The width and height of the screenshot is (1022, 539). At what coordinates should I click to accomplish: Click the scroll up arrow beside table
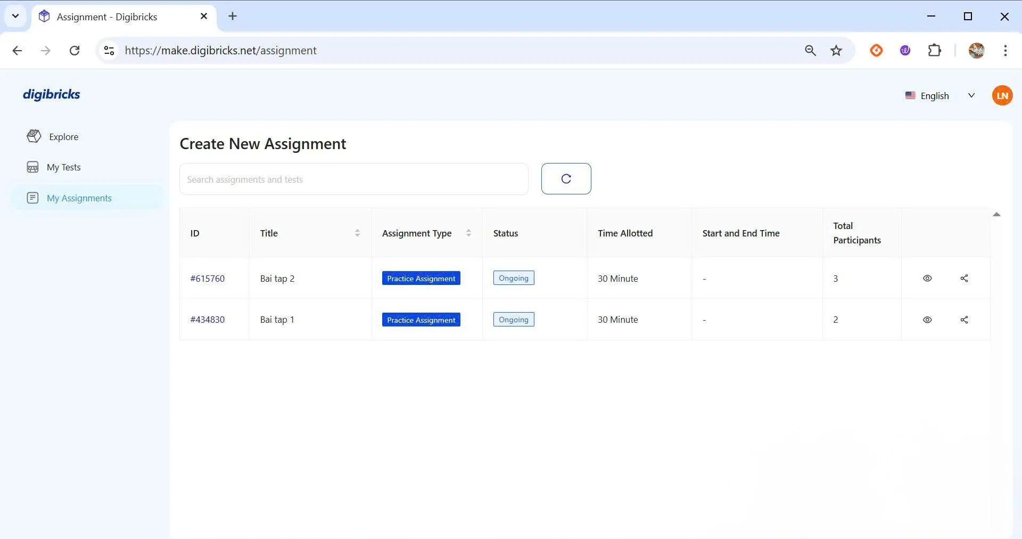(996, 215)
